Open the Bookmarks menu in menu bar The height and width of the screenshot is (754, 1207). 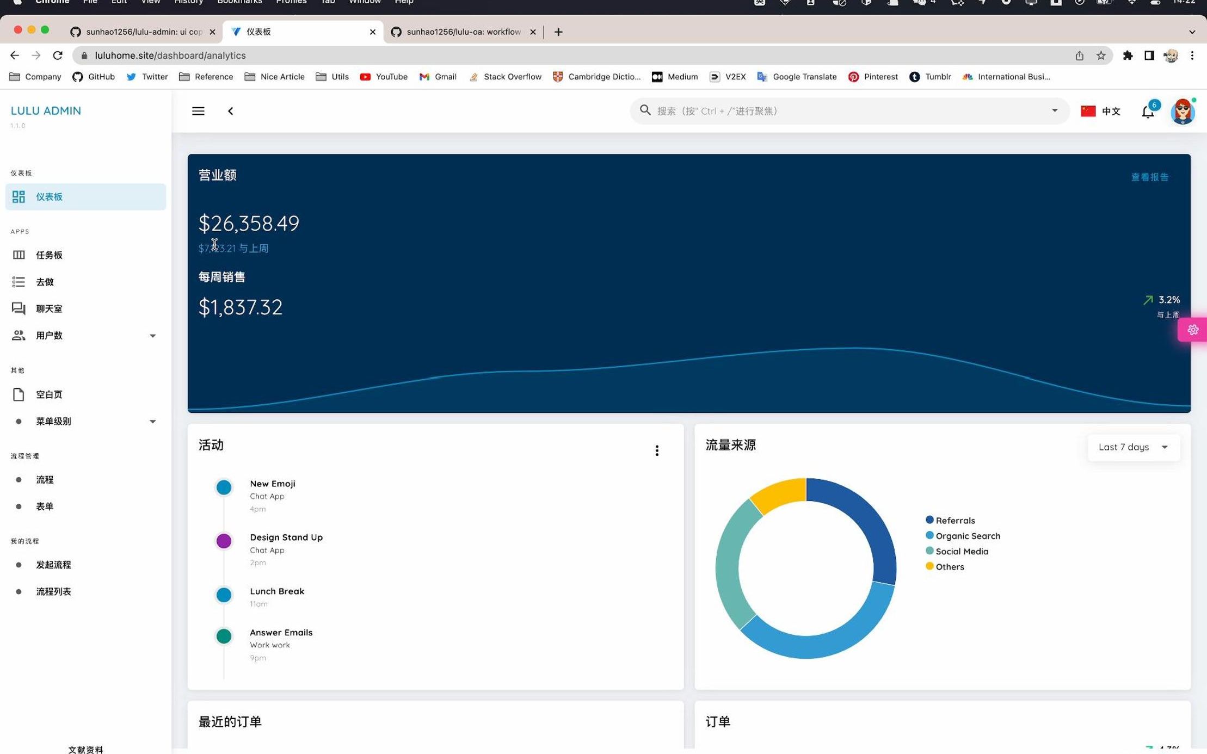click(239, 2)
